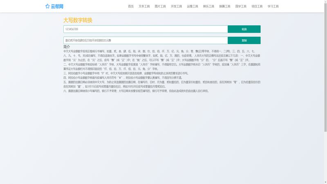
Task: Click the uppercase result output field
Action: pos(145,40)
